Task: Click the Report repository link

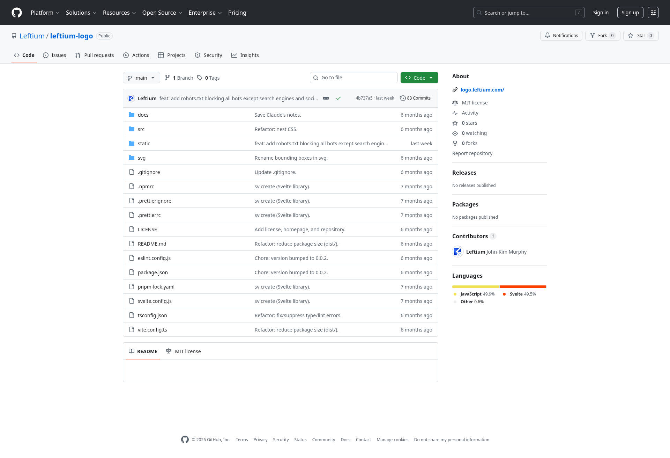Action: (472, 153)
